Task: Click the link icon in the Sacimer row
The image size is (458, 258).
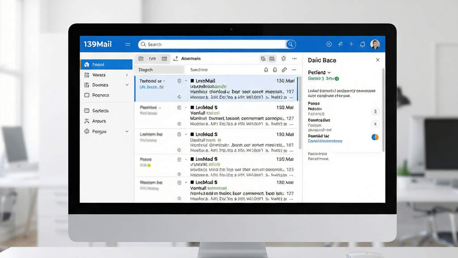Action: click(284, 69)
